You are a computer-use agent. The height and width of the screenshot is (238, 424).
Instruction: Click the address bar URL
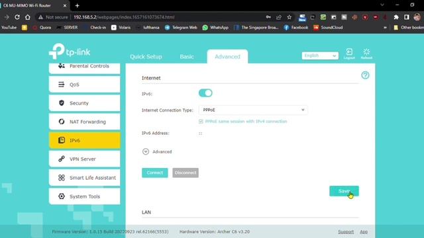click(124, 17)
